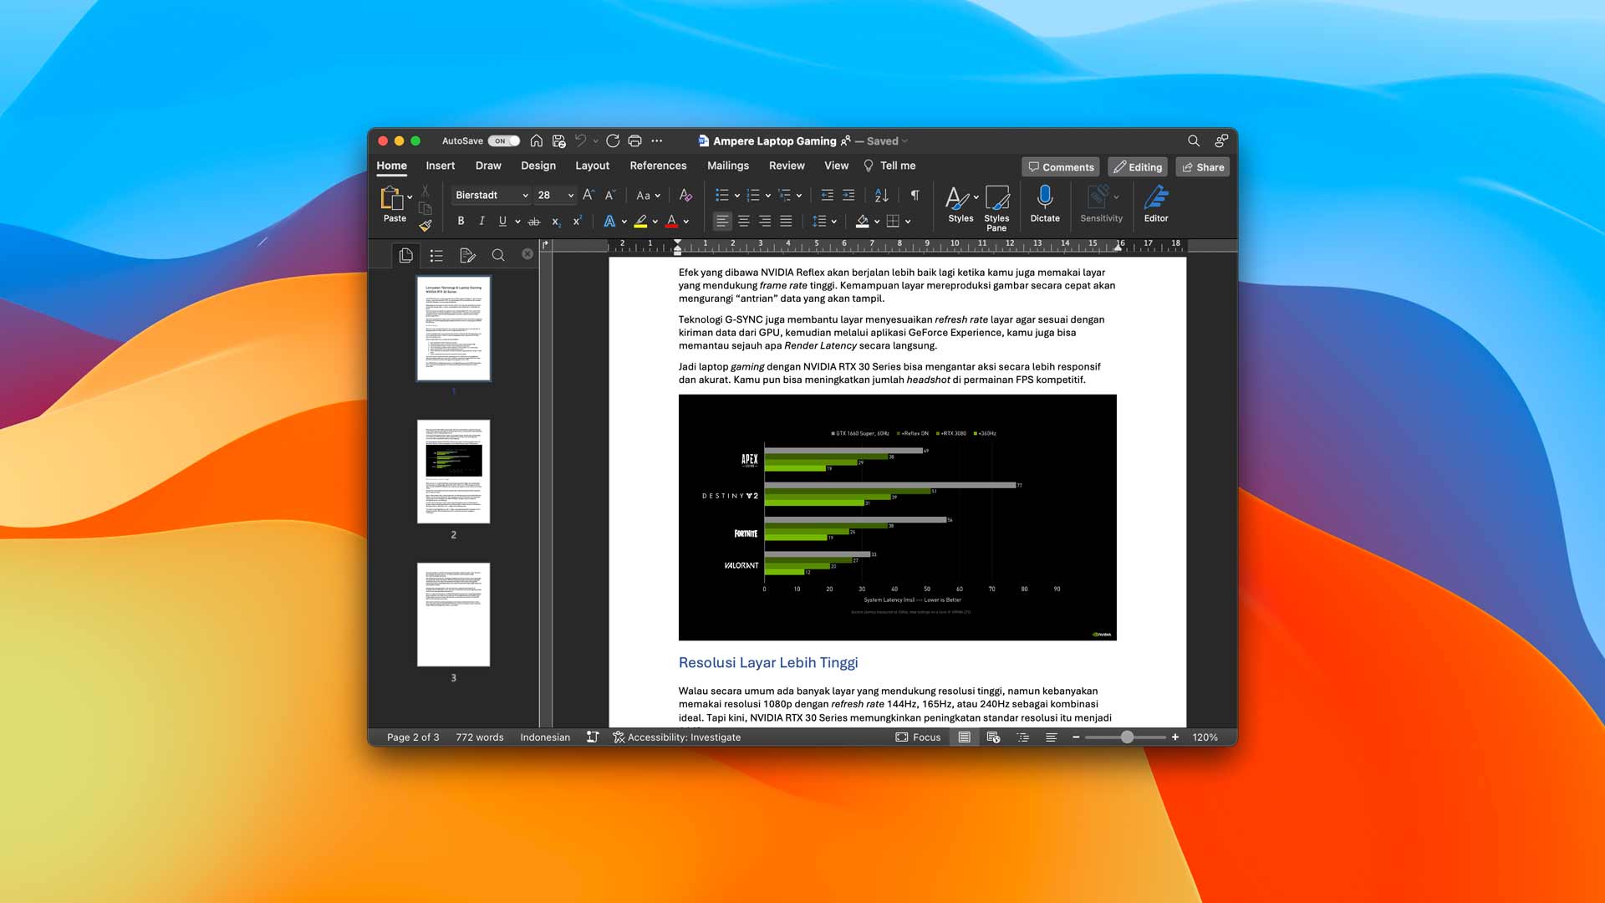Open the Draw tab
1605x903 pixels.
coord(488,166)
